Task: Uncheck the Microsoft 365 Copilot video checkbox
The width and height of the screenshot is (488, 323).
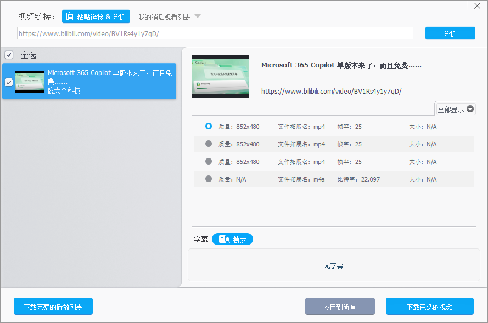Action: (9, 82)
